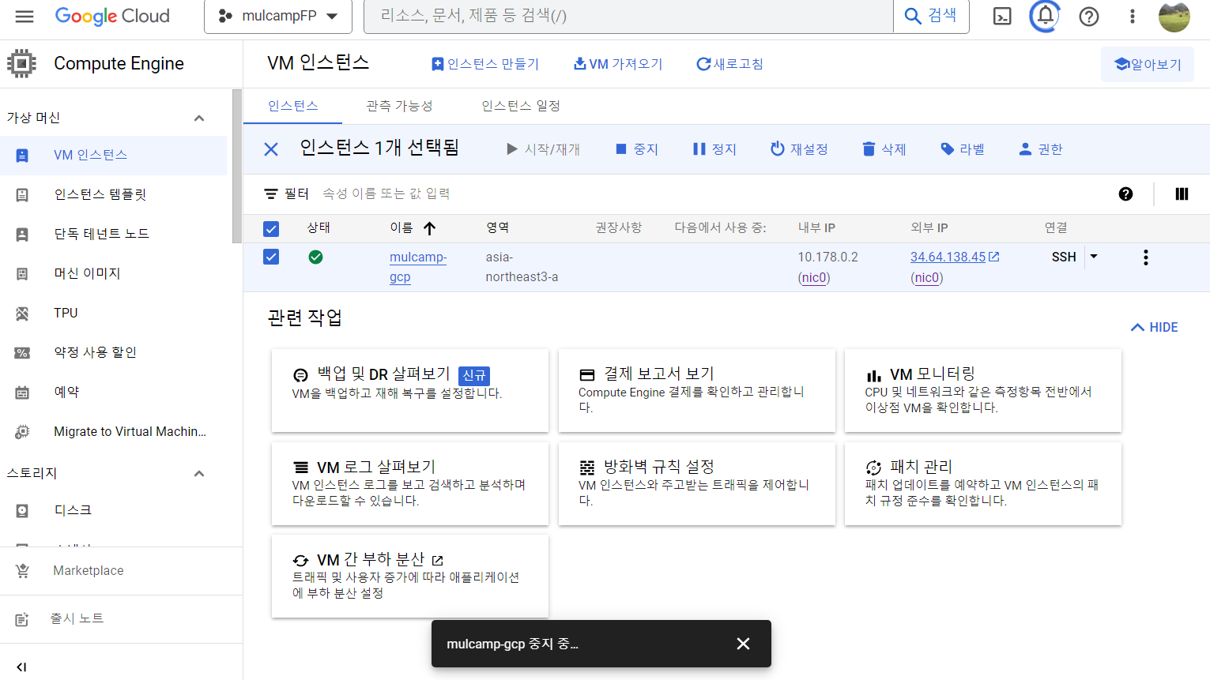
Task: Click the Compute Engine chip icon
Action: pyautogui.click(x=21, y=63)
